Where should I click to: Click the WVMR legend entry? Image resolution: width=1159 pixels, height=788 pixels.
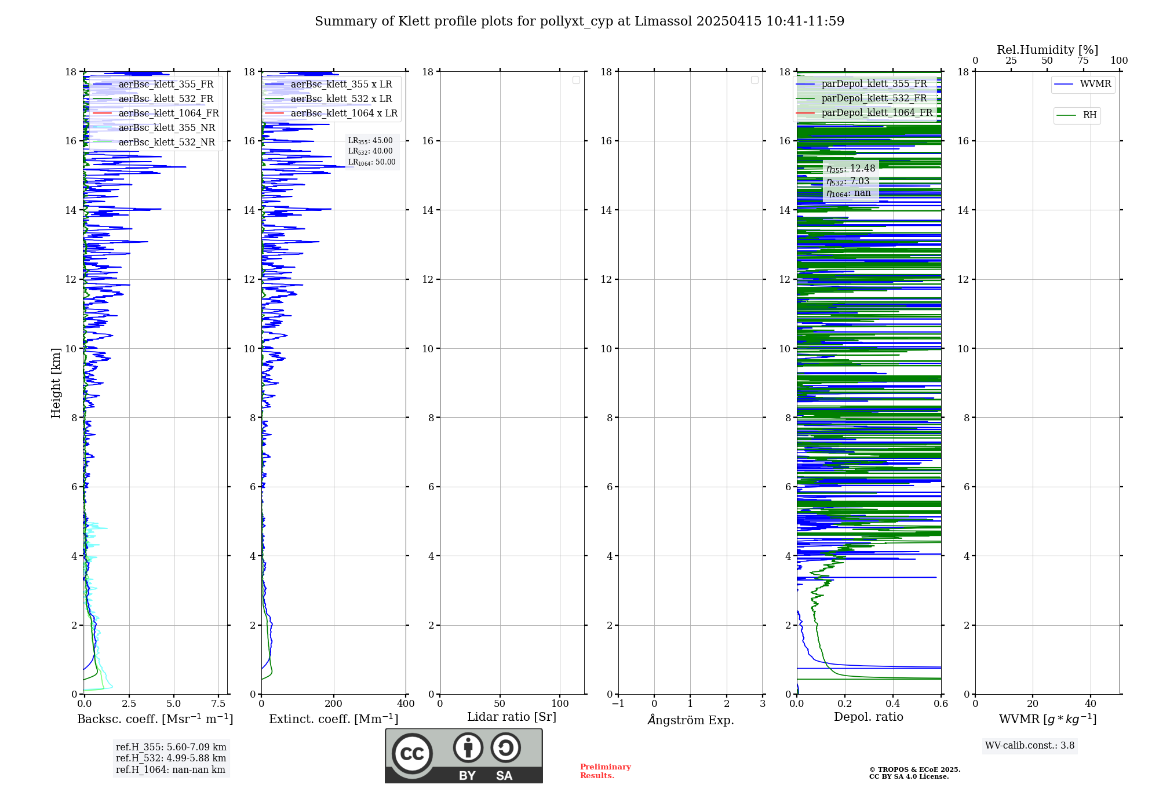1095,84
